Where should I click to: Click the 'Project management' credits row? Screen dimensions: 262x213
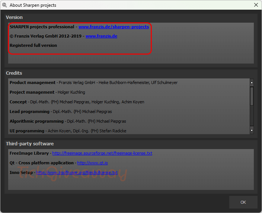[47, 92]
